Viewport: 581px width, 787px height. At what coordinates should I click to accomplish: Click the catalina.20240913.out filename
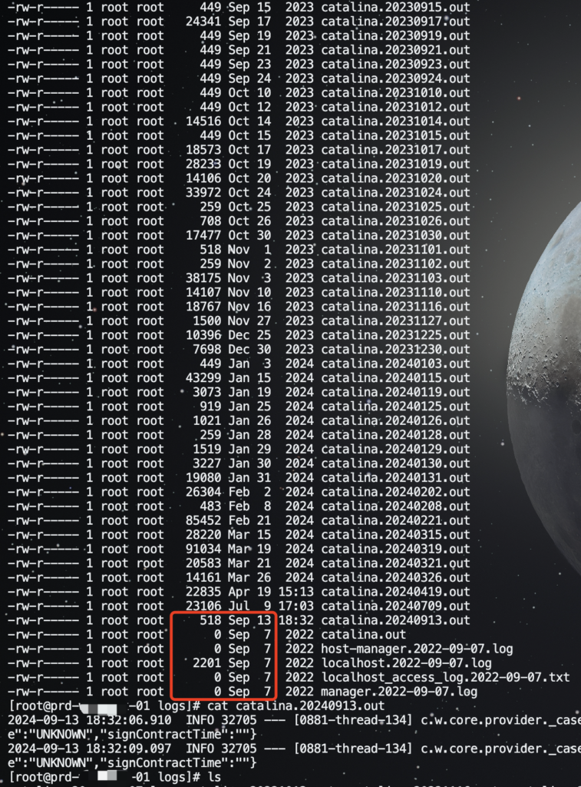tap(395, 620)
